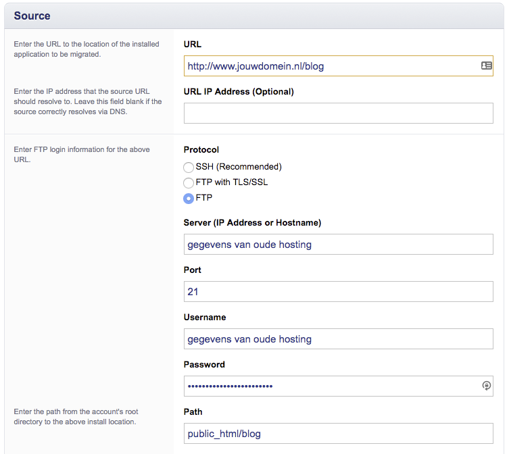Click the FTP login information help text
The width and height of the screenshot is (509, 454).
82,155
